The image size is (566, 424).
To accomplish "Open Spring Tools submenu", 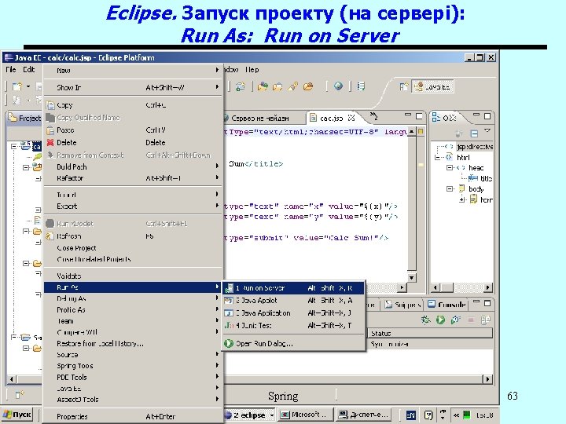I will 133,366.
